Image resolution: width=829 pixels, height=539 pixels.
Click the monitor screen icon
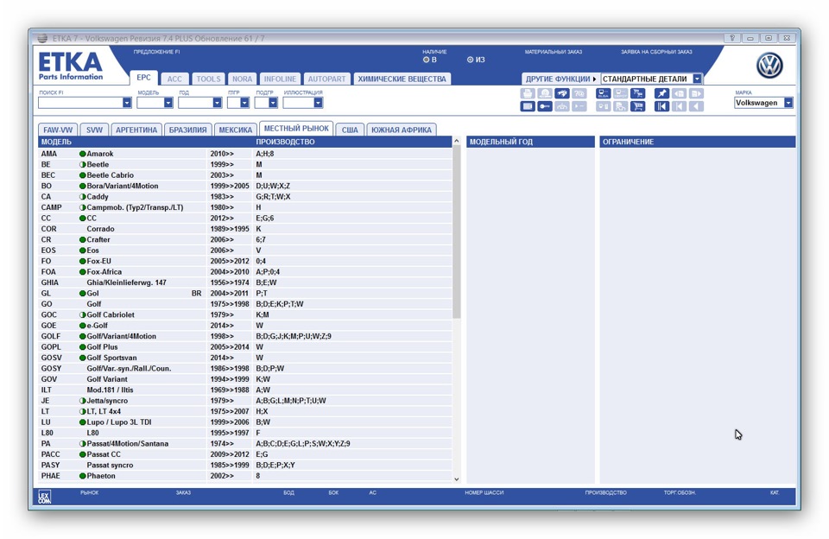528,106
